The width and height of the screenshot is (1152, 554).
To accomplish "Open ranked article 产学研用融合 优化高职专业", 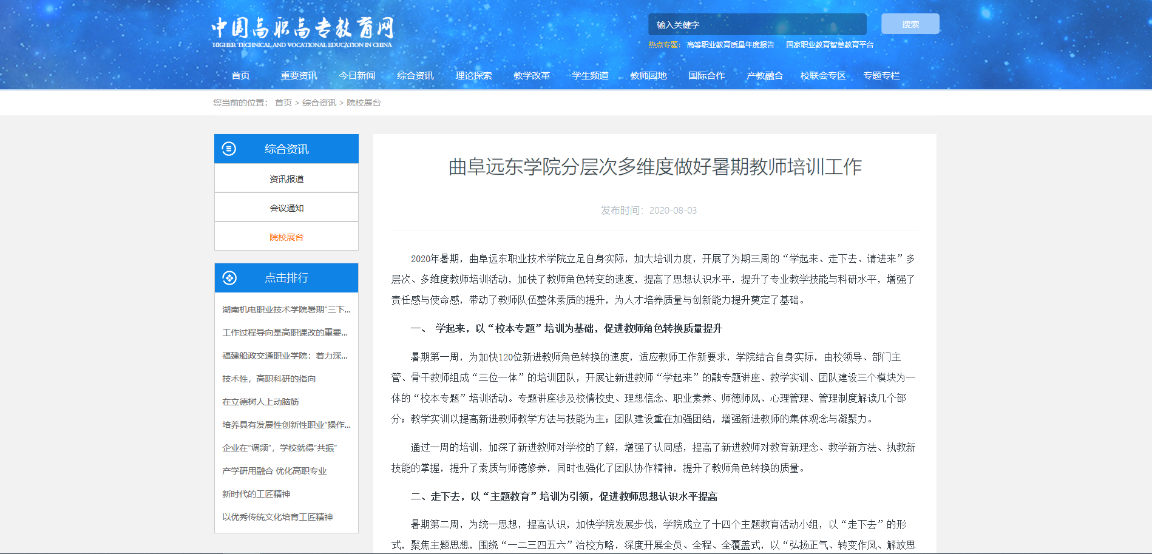I will (274, 471).
